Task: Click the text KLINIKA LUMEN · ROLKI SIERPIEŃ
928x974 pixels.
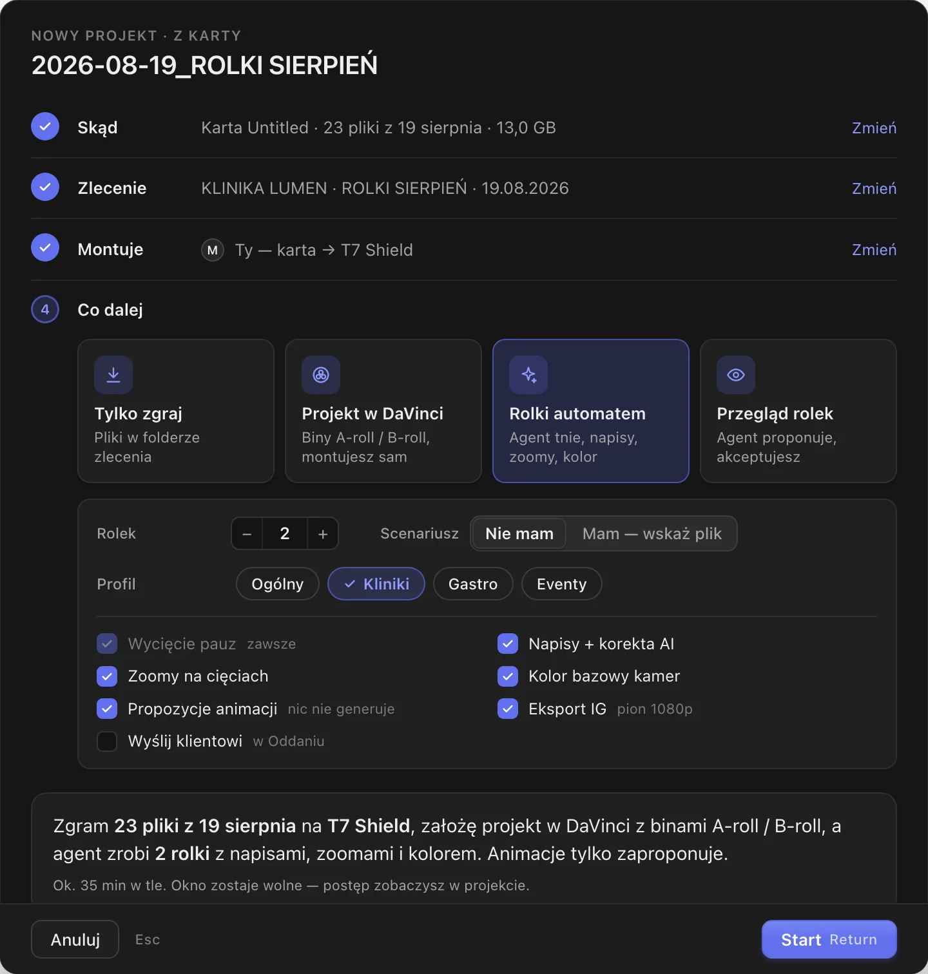Action: click(x=334, y=188)
